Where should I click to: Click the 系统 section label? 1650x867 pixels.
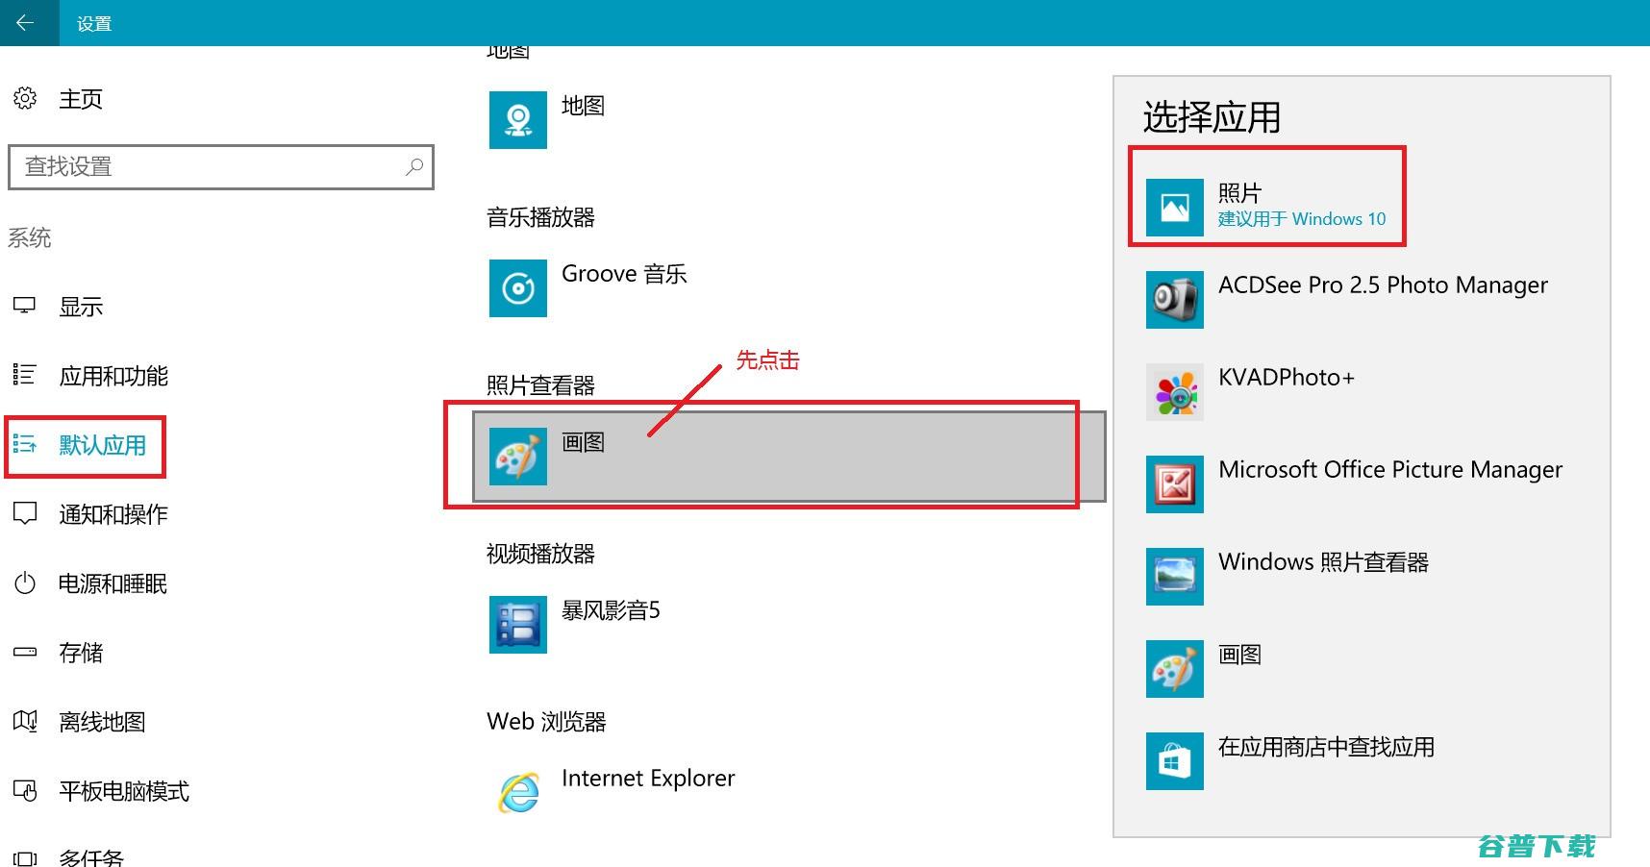click(x=30, y=237)
